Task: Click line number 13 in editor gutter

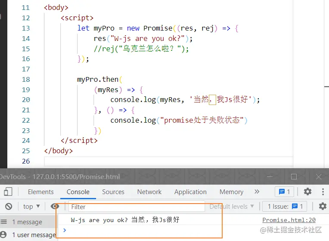Action: [x=26, y=28]
